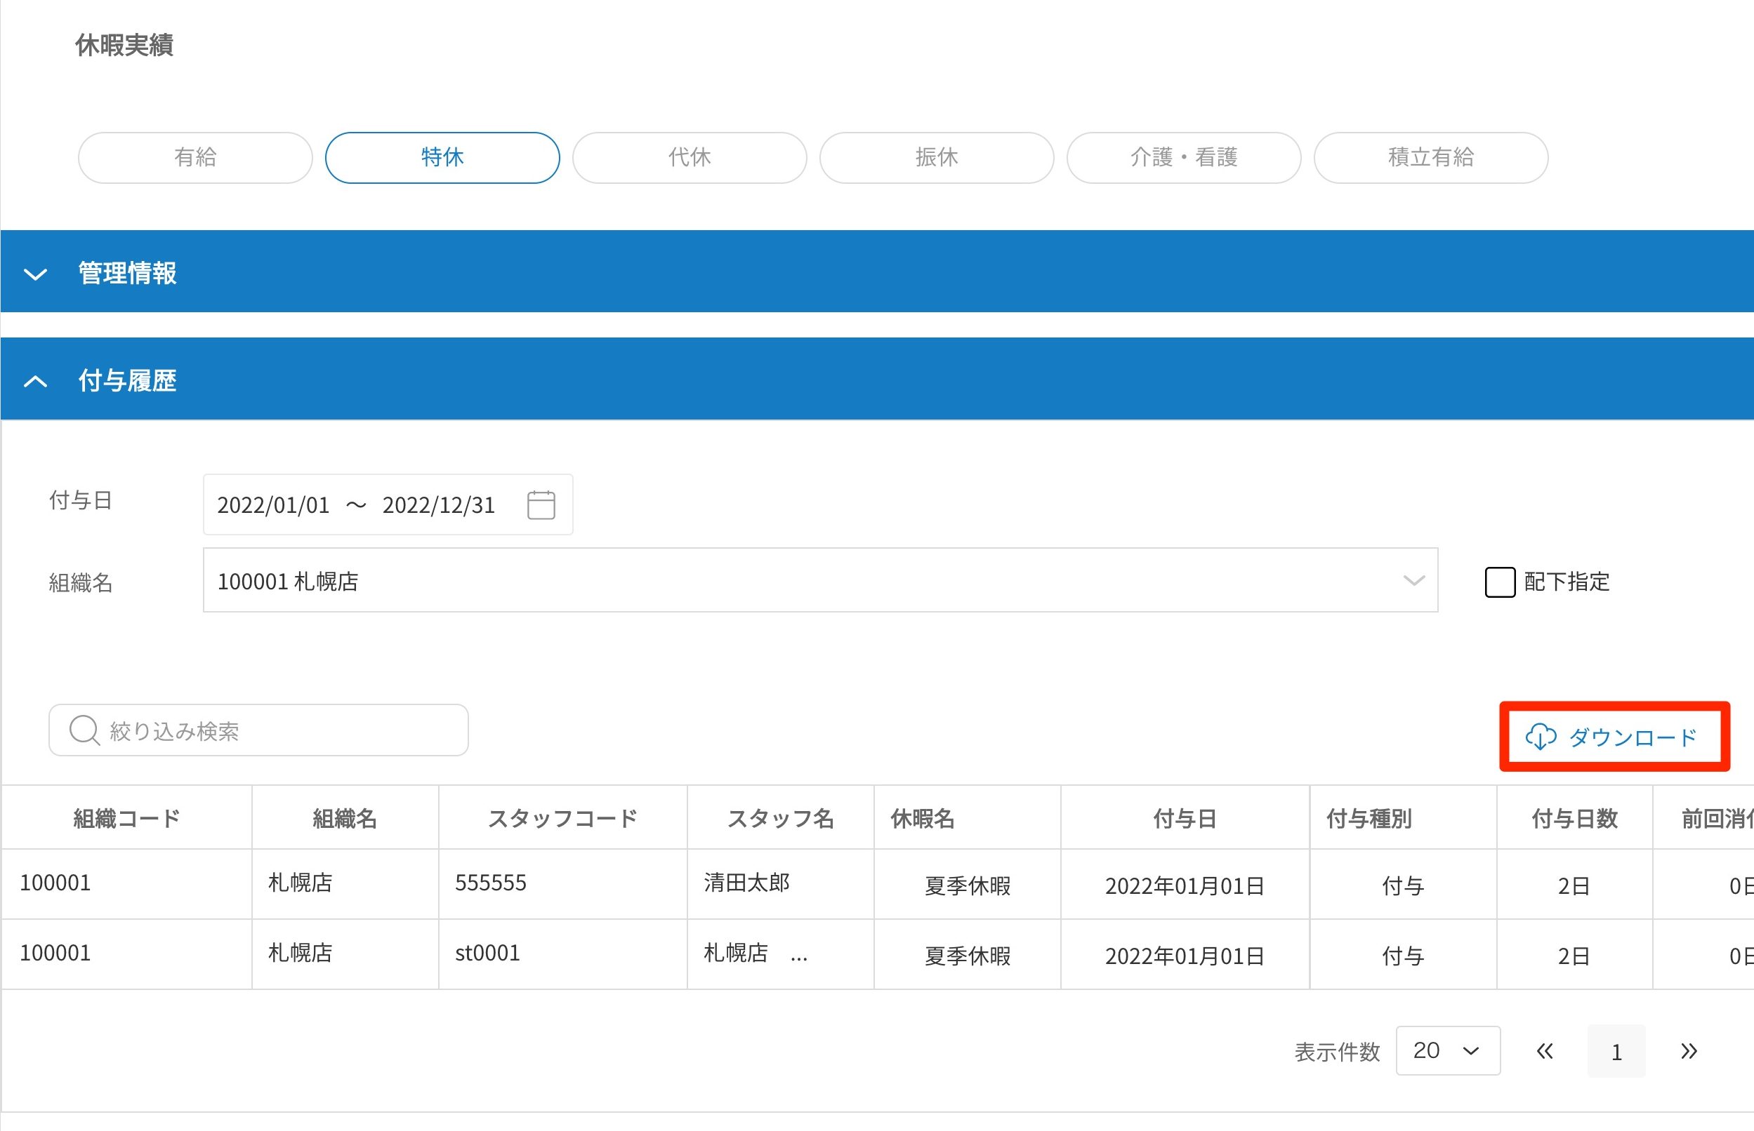The height and width of the screenshot is (1131, 1754).
Task: Switch to the 代休 tab
Action: tap(689, 157)
